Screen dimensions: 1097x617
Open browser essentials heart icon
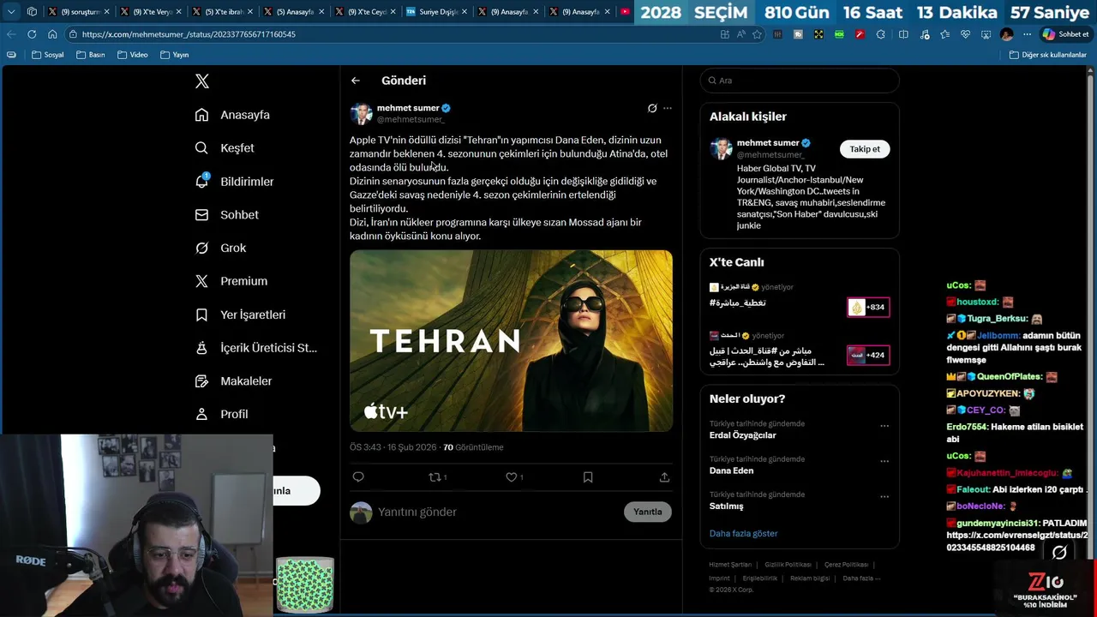965,34
